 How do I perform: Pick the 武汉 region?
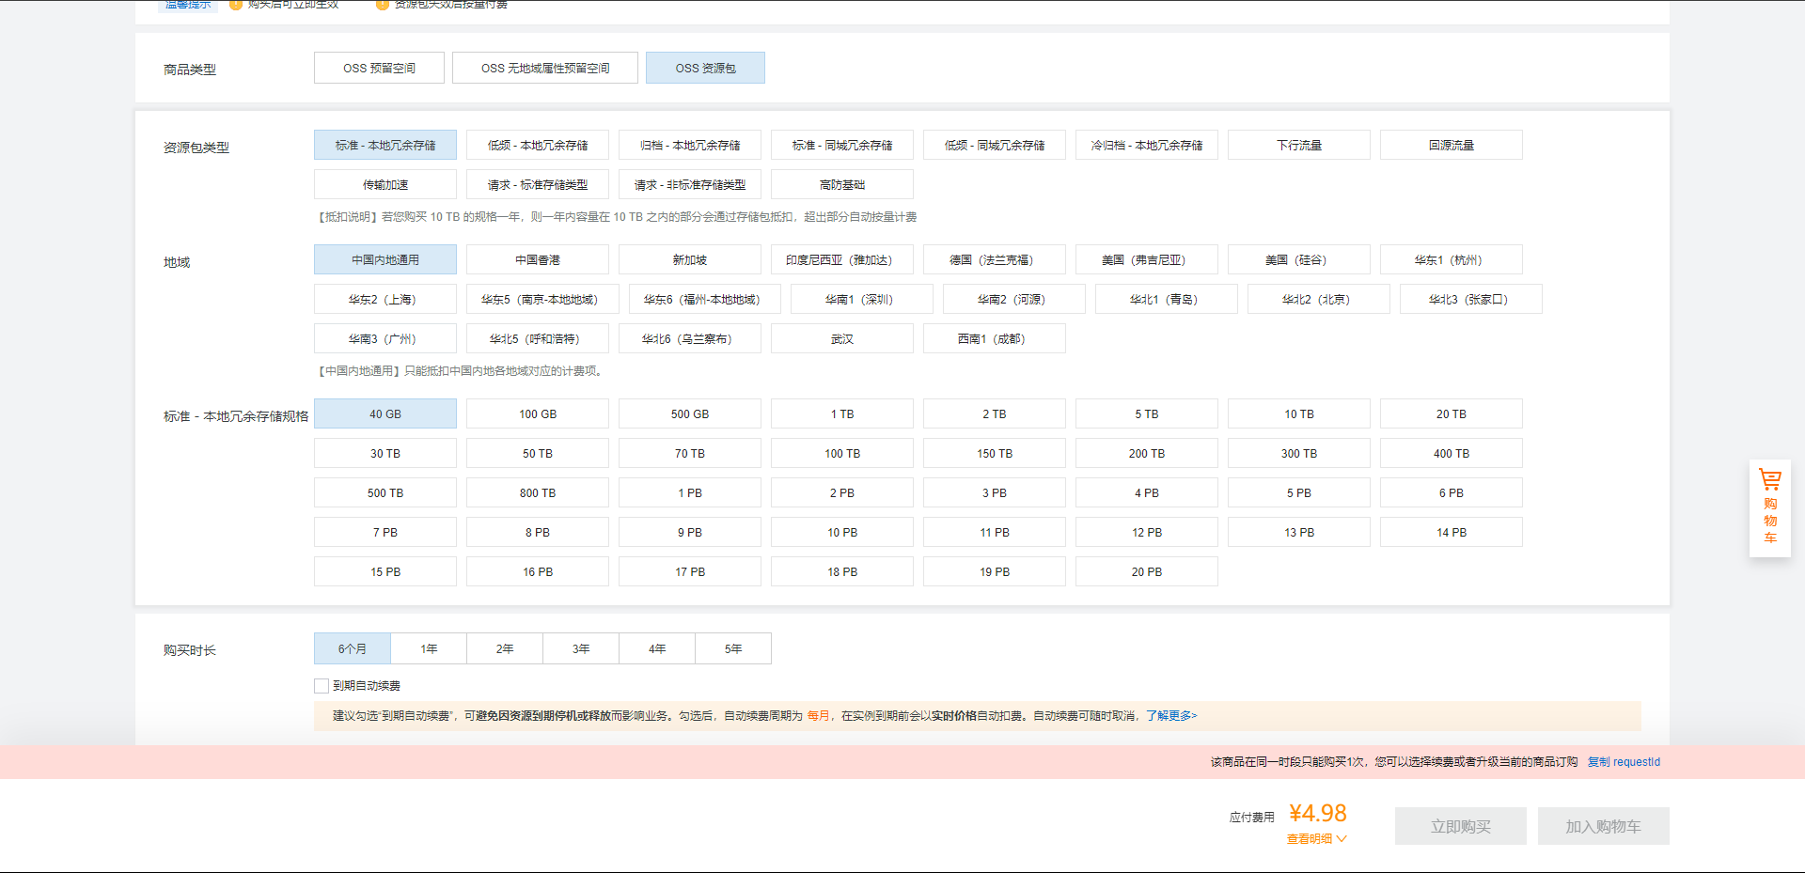(842, 338)
